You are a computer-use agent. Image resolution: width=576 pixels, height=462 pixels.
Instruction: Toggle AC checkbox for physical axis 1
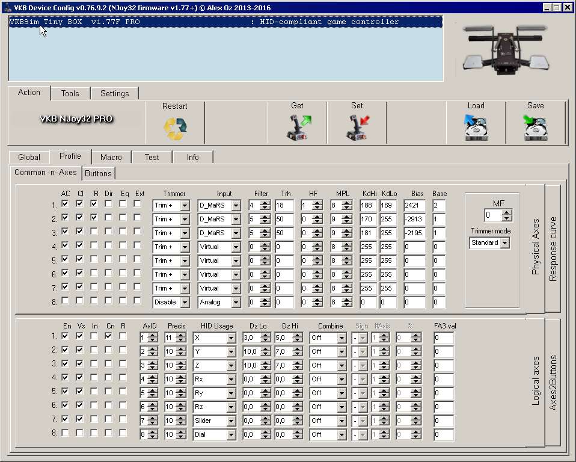(65, 203)
